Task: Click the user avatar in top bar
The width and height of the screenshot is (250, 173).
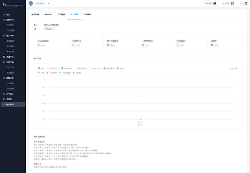Action: click(x=31, y=3)
